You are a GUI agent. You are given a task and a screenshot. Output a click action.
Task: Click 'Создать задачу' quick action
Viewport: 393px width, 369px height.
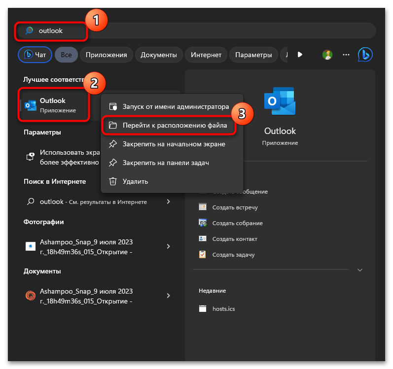(233, 255)
